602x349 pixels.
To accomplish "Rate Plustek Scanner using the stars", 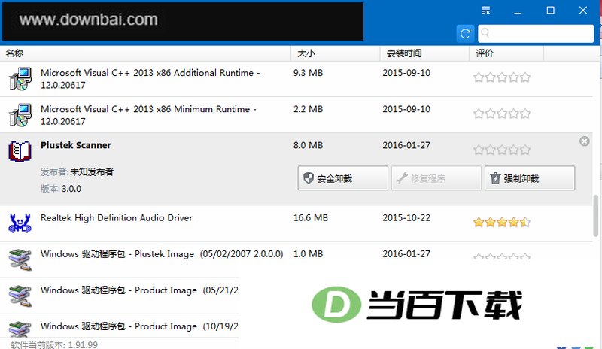I will coord(502,150).
